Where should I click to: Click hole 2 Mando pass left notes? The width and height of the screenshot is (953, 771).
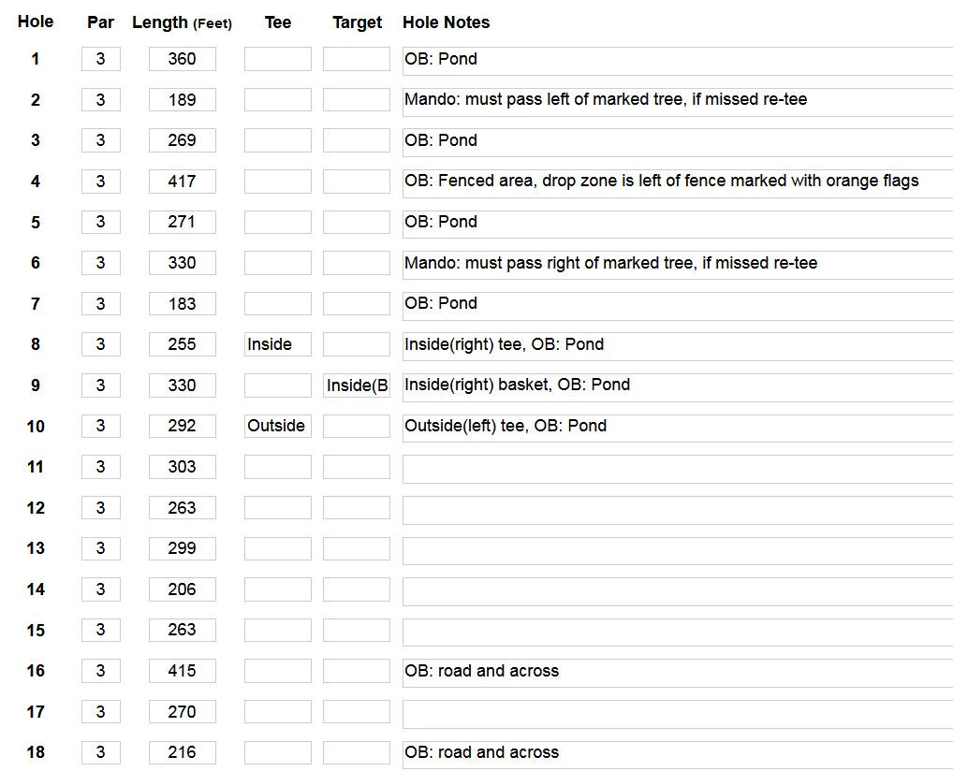[x=678, y=101]
